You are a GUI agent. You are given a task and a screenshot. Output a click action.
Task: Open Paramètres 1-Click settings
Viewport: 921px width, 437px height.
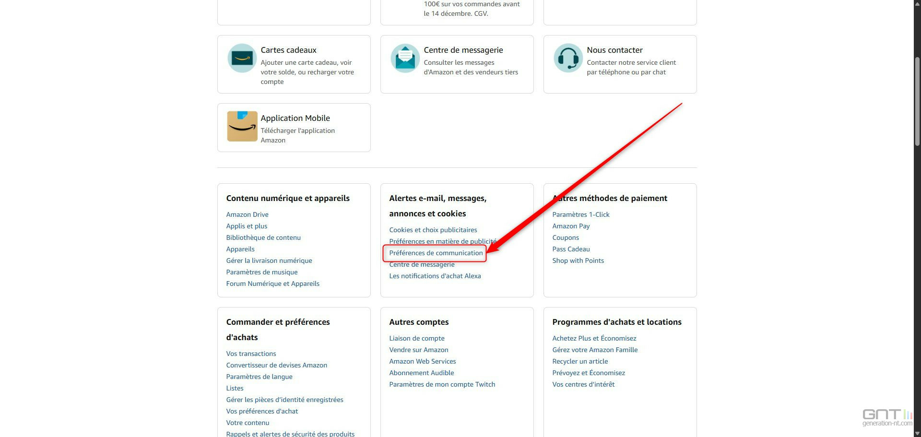(x=580, y=214)
